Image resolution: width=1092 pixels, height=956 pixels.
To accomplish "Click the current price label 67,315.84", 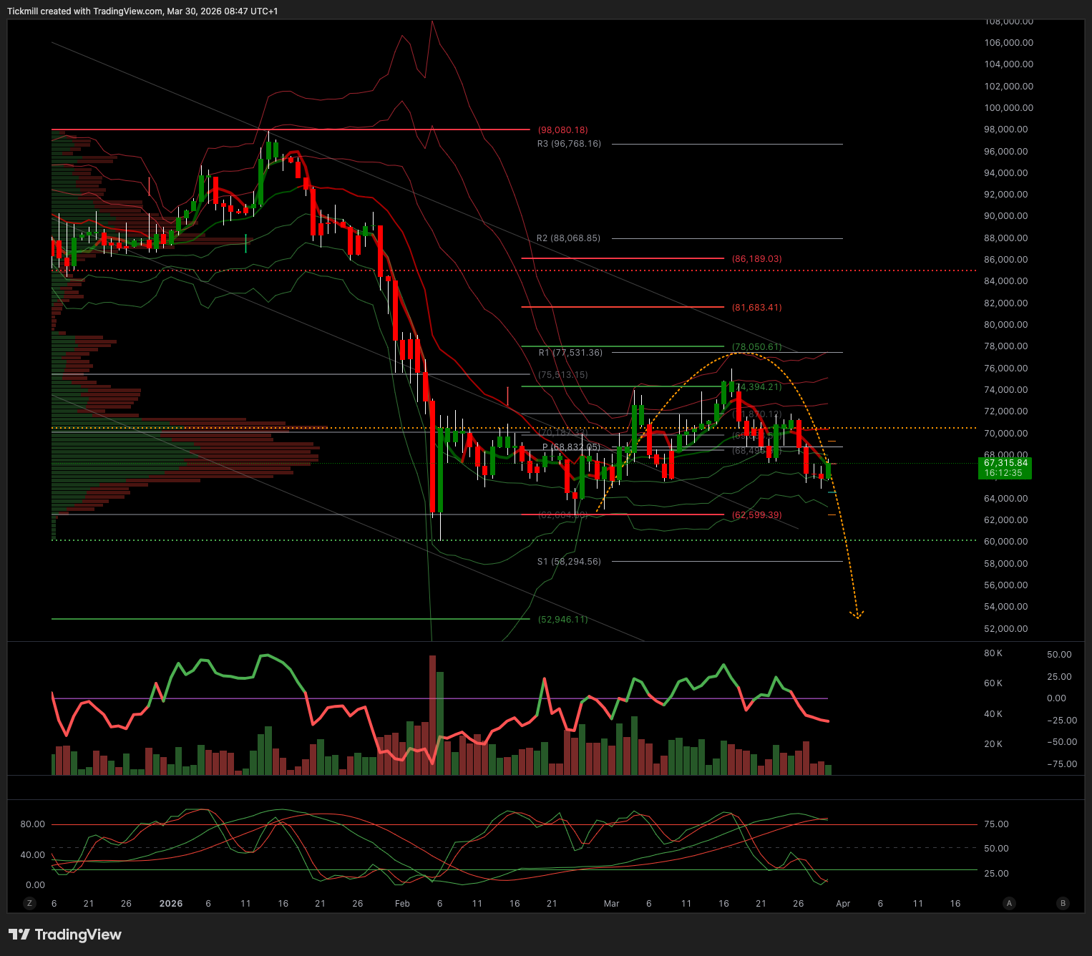I will 1005,463.
